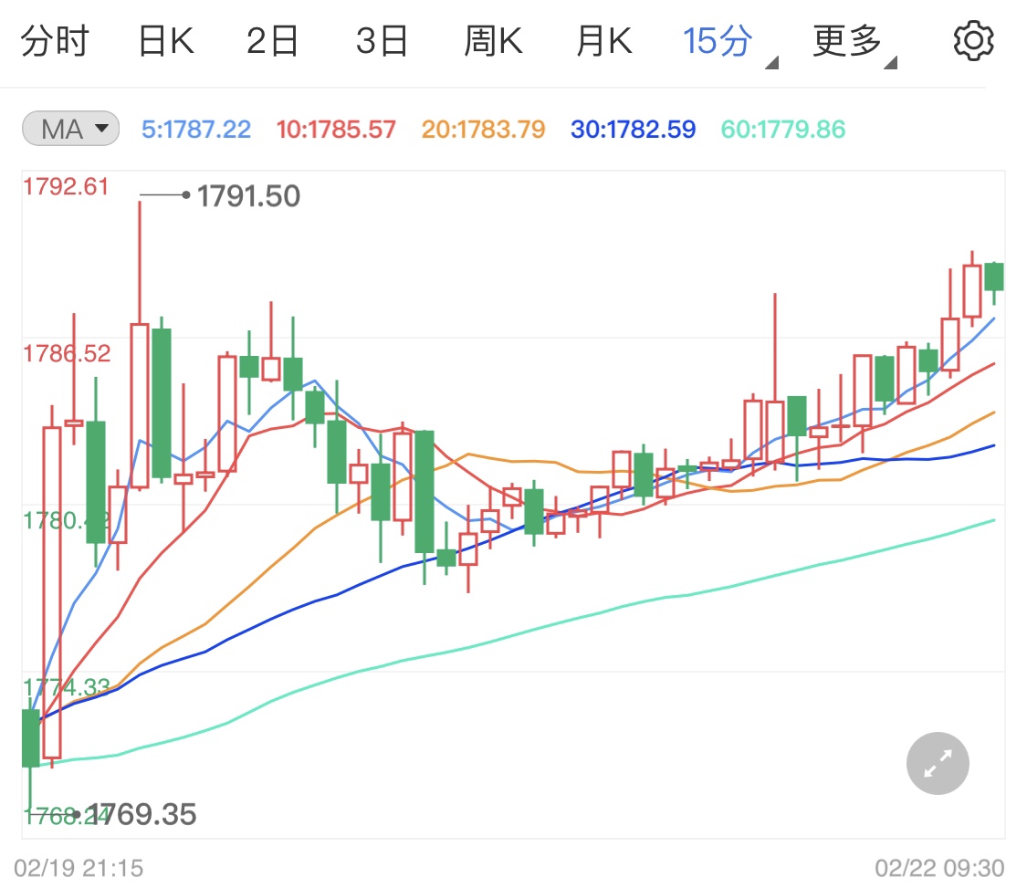Click the axis price 1786.52

67,353
